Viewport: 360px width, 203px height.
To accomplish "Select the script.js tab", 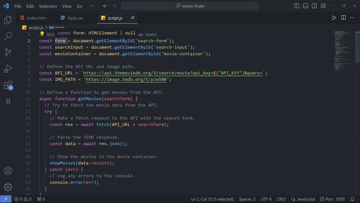I will 115,18.
